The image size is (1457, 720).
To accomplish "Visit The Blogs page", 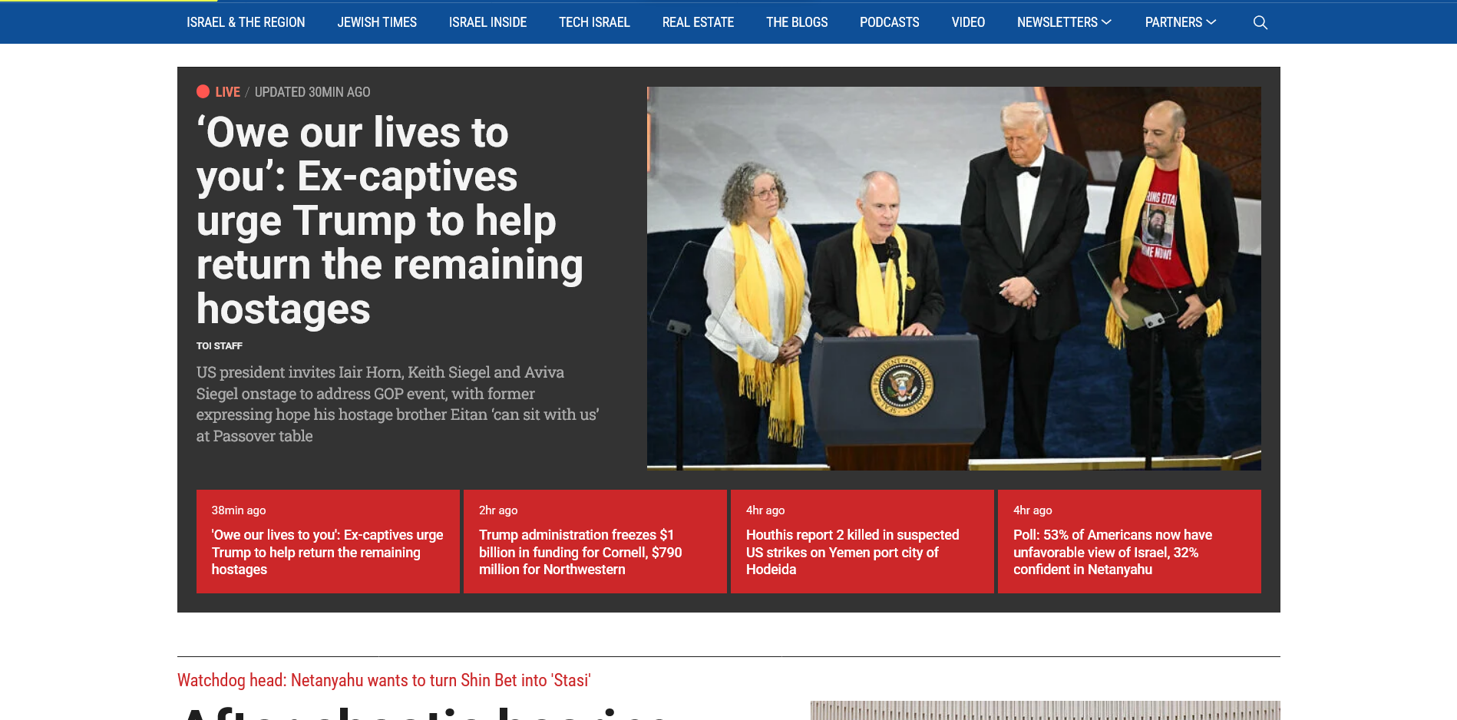I will click(x=797, y=23).
